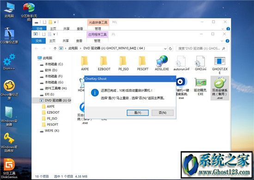This screenshot has height=180, width=254.
Task: Select PESOFT subfolder in navigation tree
Action: click(x=50, y=124)
